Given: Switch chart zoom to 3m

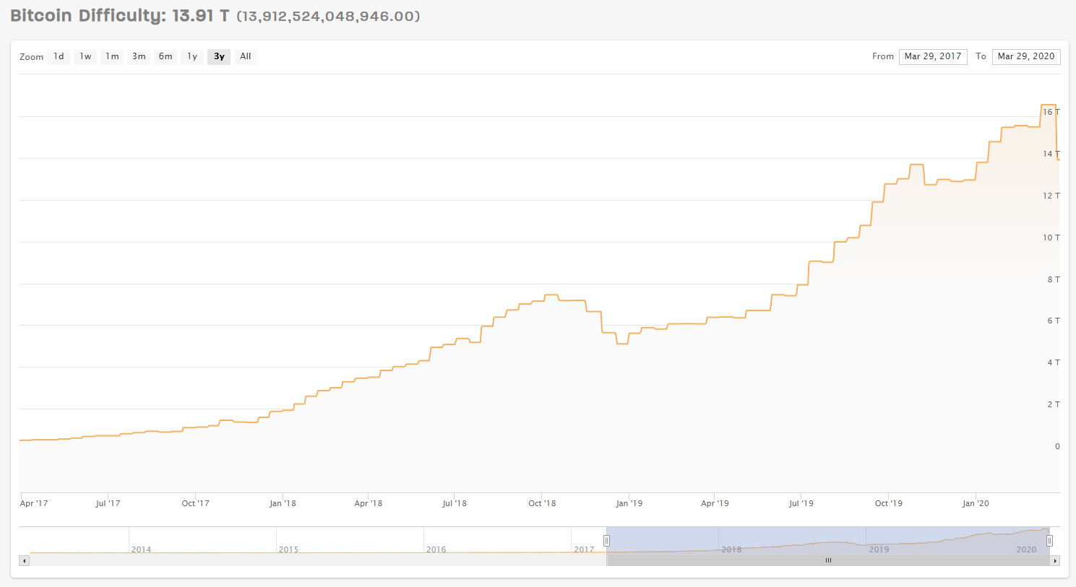Looking at the screenshot, I should [139, 56].
